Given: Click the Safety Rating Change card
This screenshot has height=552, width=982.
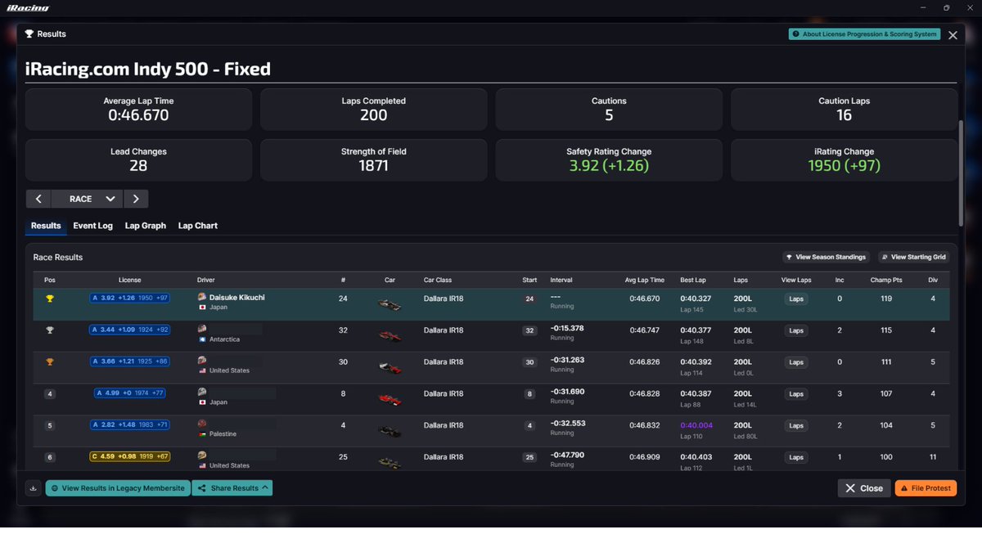Looking at the screenshot, I should [x=609, y=159].
